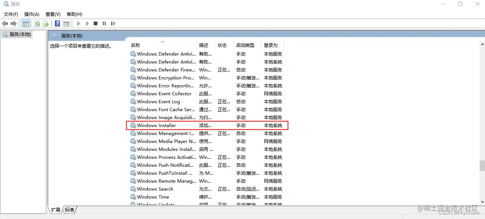Click the gear icon for Windows Search
Viewport: 485px width, 219px height.
point(133,189)
